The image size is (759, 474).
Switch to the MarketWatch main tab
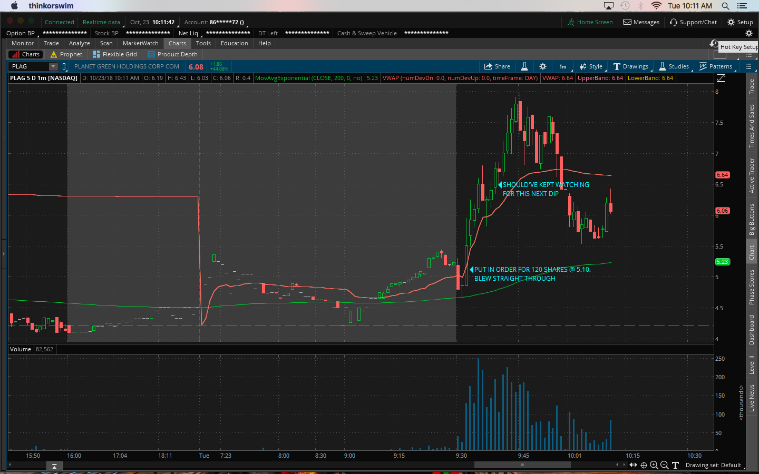tap(141, 43)
